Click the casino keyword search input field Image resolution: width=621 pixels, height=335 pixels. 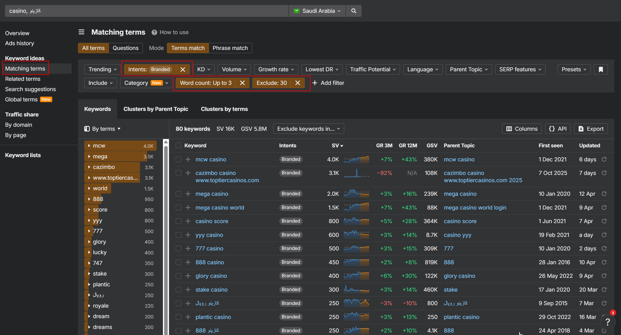click(146, 11)
